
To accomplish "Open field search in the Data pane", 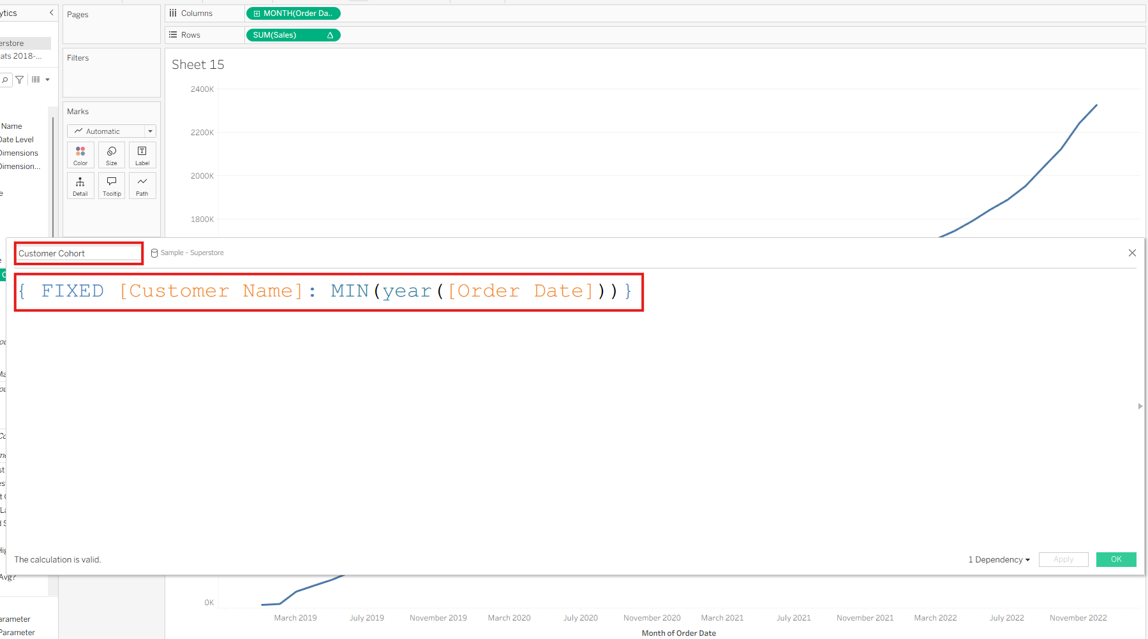I will [x=4, y=80].
